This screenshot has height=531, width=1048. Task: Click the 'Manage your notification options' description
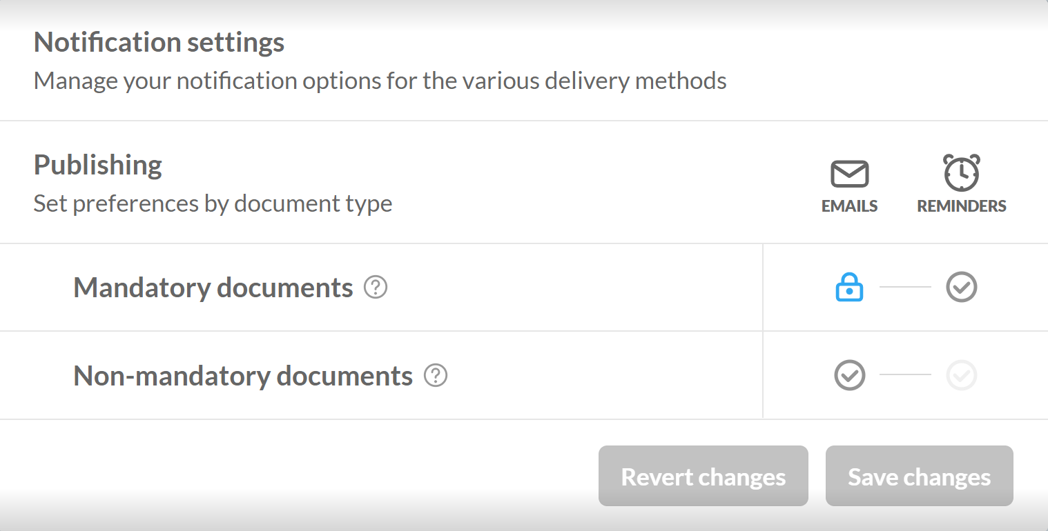[380, 81]
